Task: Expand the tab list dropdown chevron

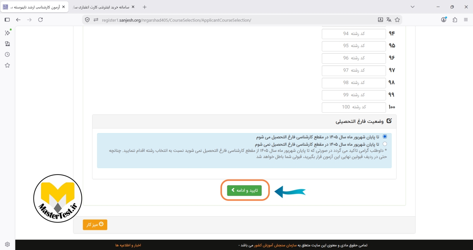Action: coord(413,7)
